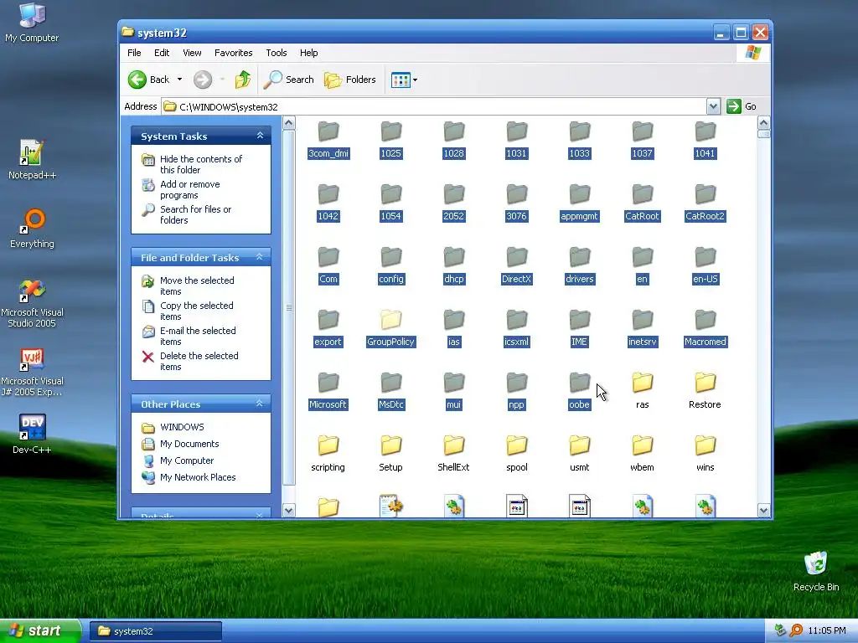
Task: Go up one folder level
Action: coord(242,80)
